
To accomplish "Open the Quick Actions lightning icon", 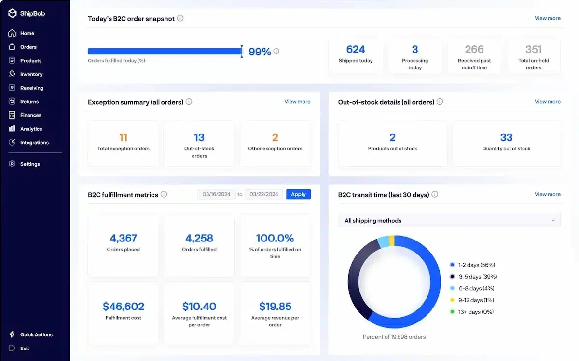I will click(x=12, y=334).
